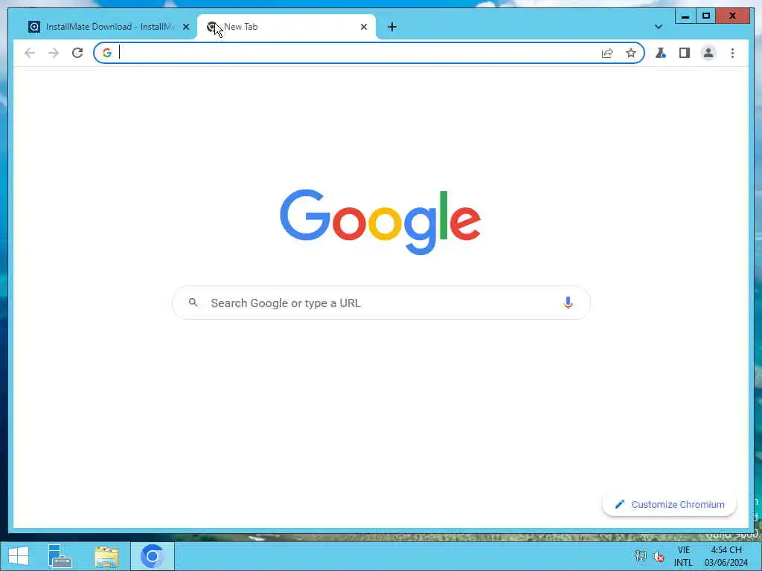The height and width of the screenshot is (571, 762).
Task: Toggle the side panel
Action: 685,53
